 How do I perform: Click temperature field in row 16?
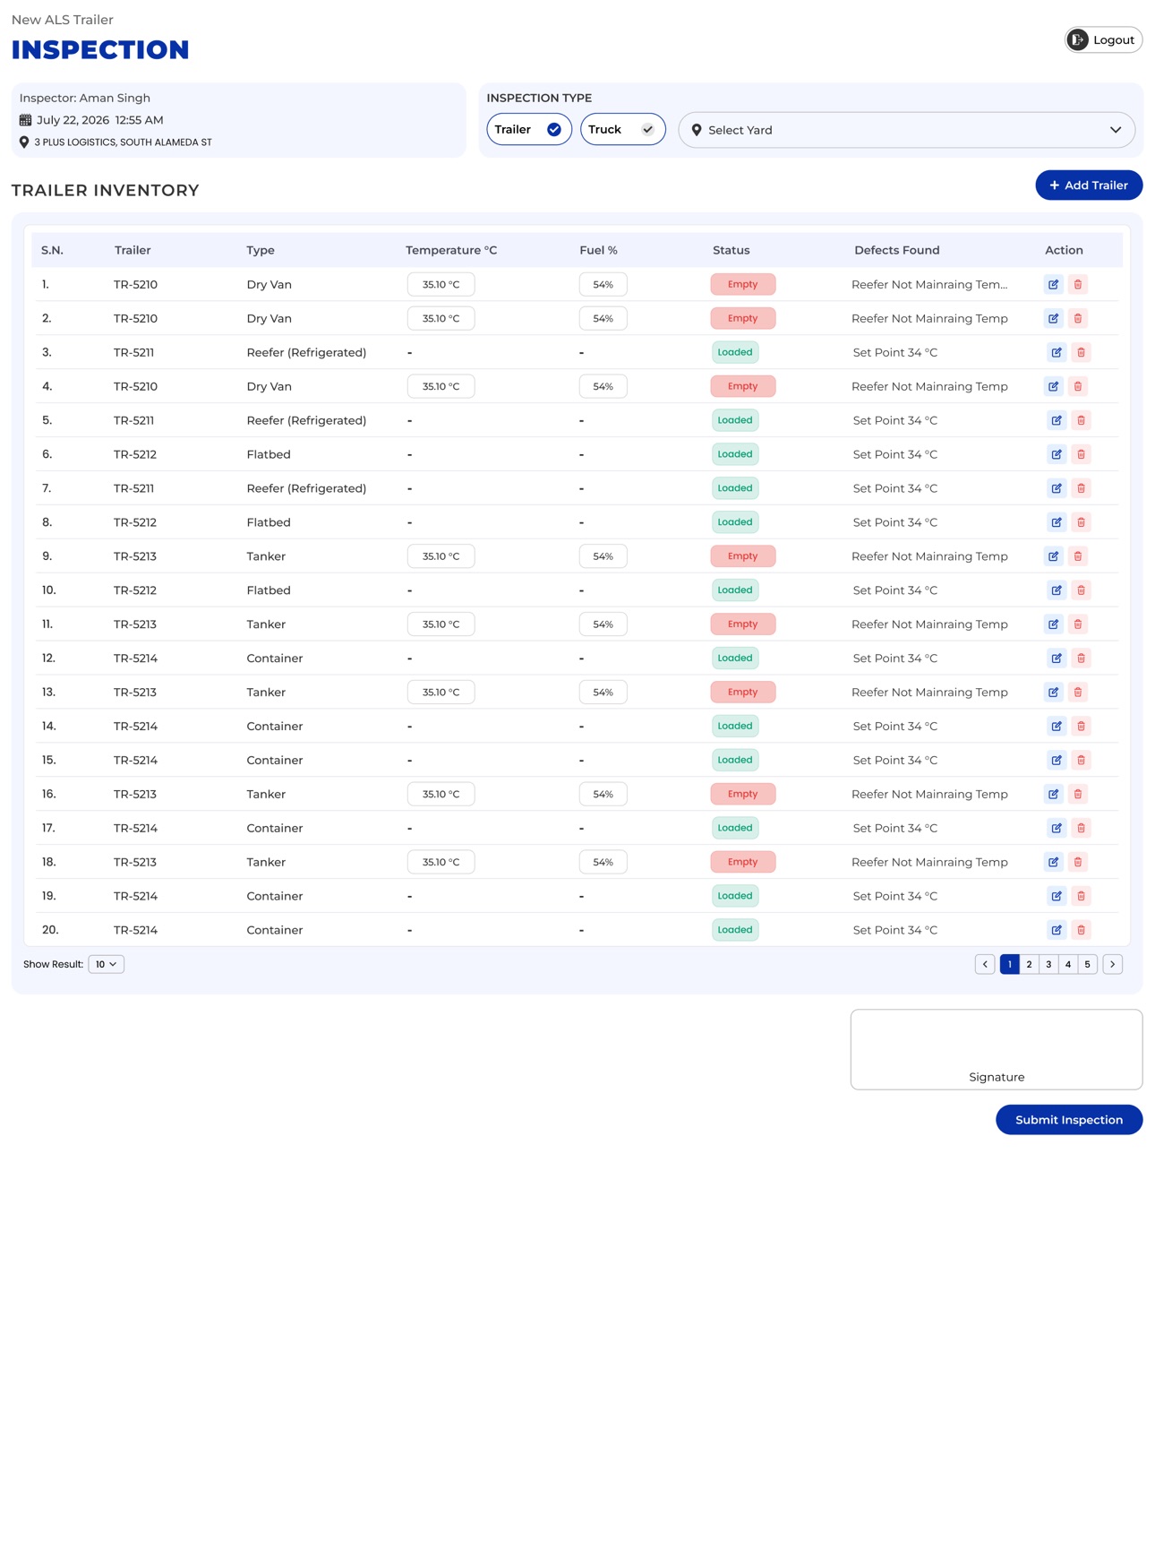pyautogui.click(x=441, y=795)
